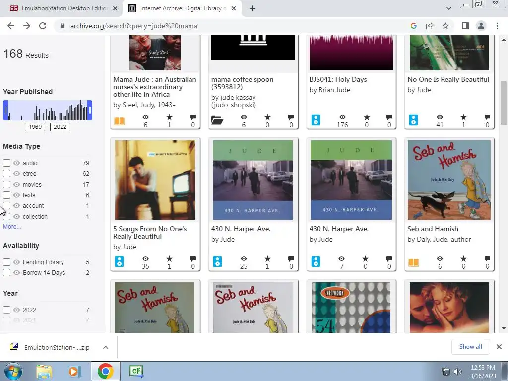Open the 5 Songs album cover thumbnail

coord(155,180)
